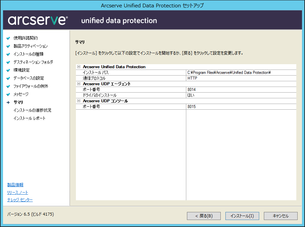Select the 環境設定 step

[21, 70]
